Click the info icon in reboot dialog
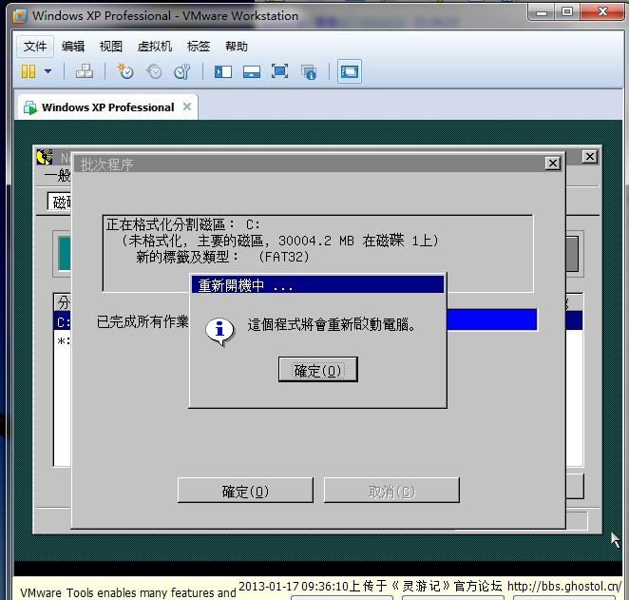The height and width of the screenshot is (600, 629). tap(219, 329)
